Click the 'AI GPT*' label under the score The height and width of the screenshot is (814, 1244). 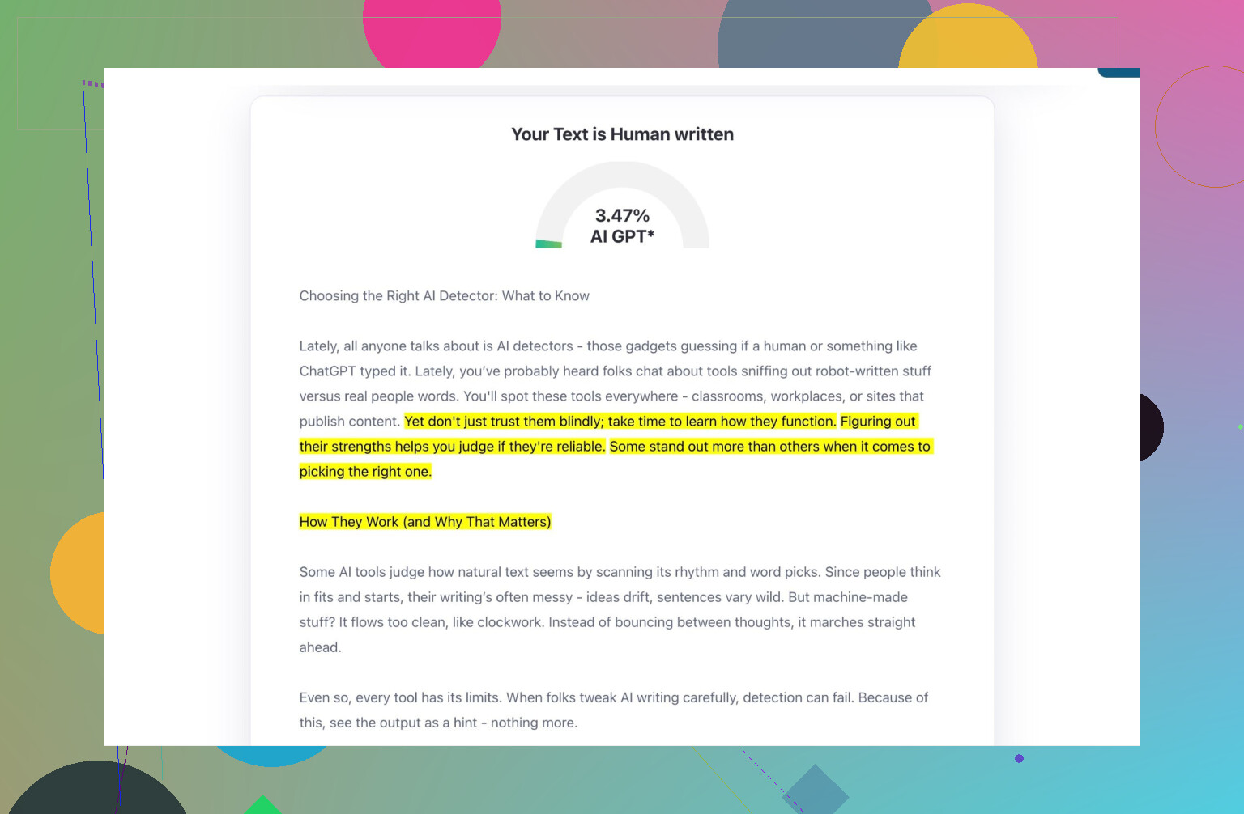(622, 236)
